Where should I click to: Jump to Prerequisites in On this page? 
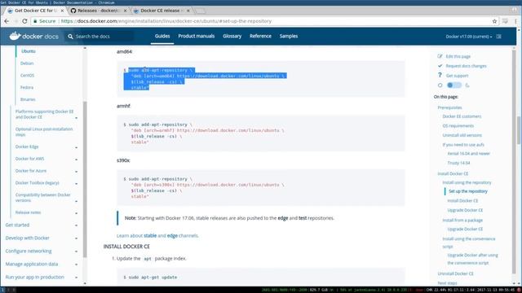[449, 107]
